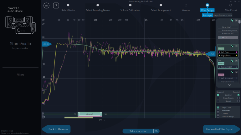Viewport: 241px width, 135px height.
Task: Enable the Curtains checkbox
Action: [218, 113]
